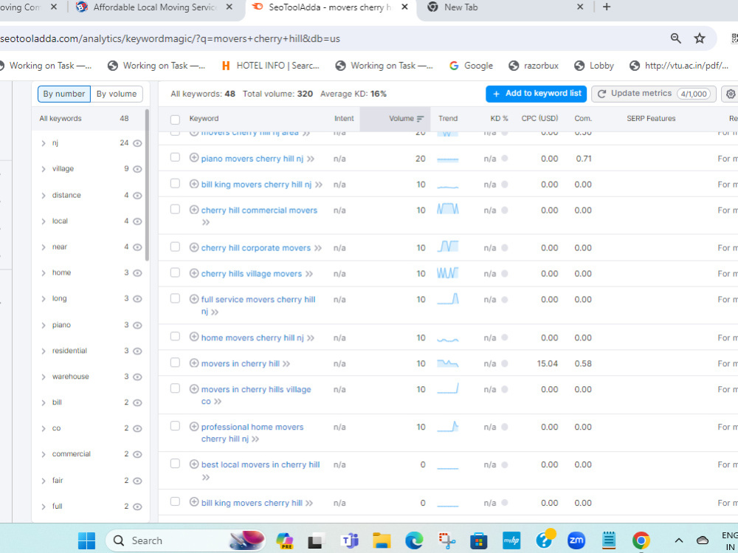The width and height of the screenshot is (738, 553).
Task: Open keyword link bill king movers cherry hill
Action: 252,503
